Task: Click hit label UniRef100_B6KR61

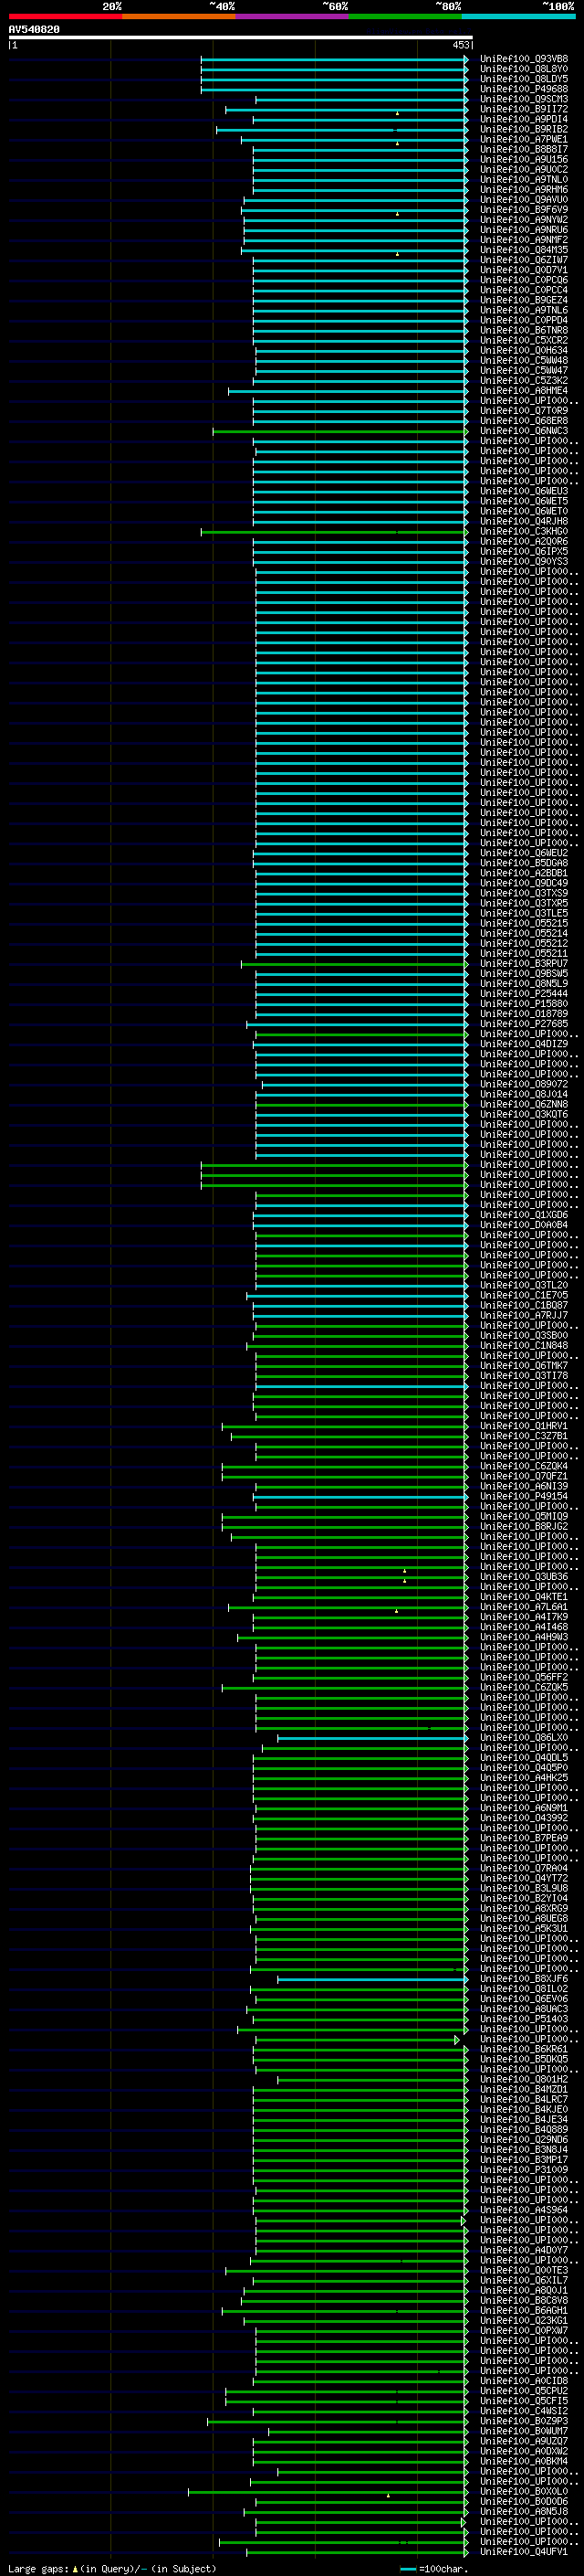Action: 524,2049
